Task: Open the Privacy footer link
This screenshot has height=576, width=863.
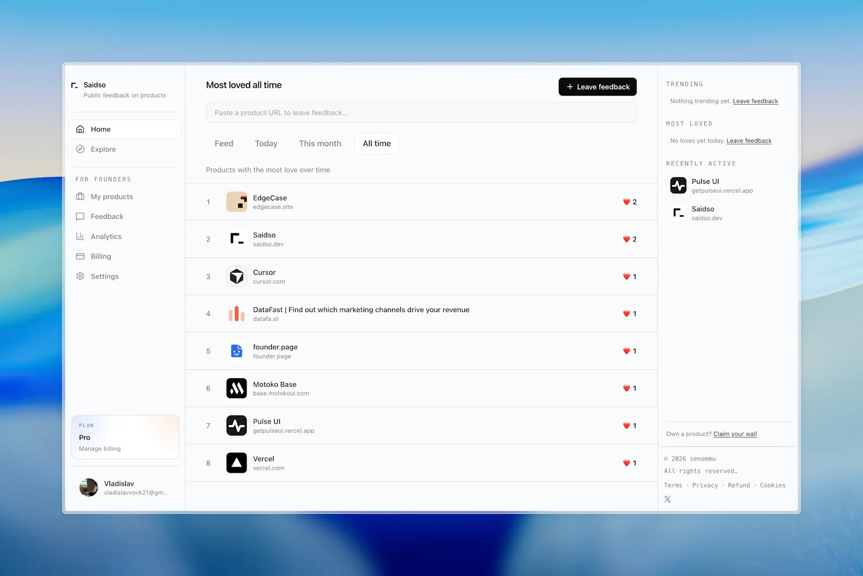Action: [705, 485]
